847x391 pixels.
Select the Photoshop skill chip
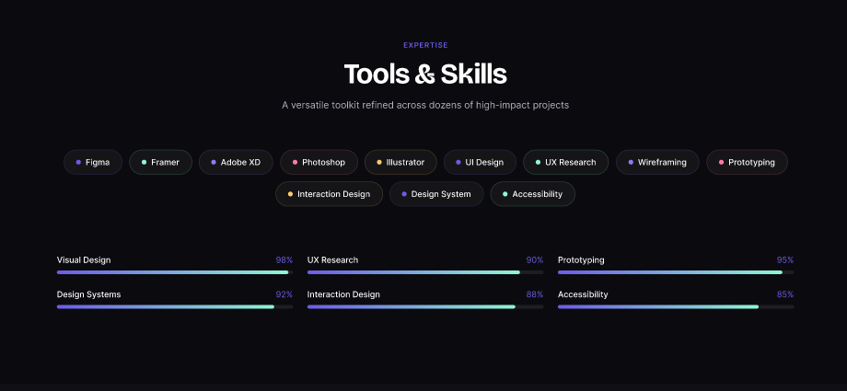pyautogui.click(x=319, y=162)
